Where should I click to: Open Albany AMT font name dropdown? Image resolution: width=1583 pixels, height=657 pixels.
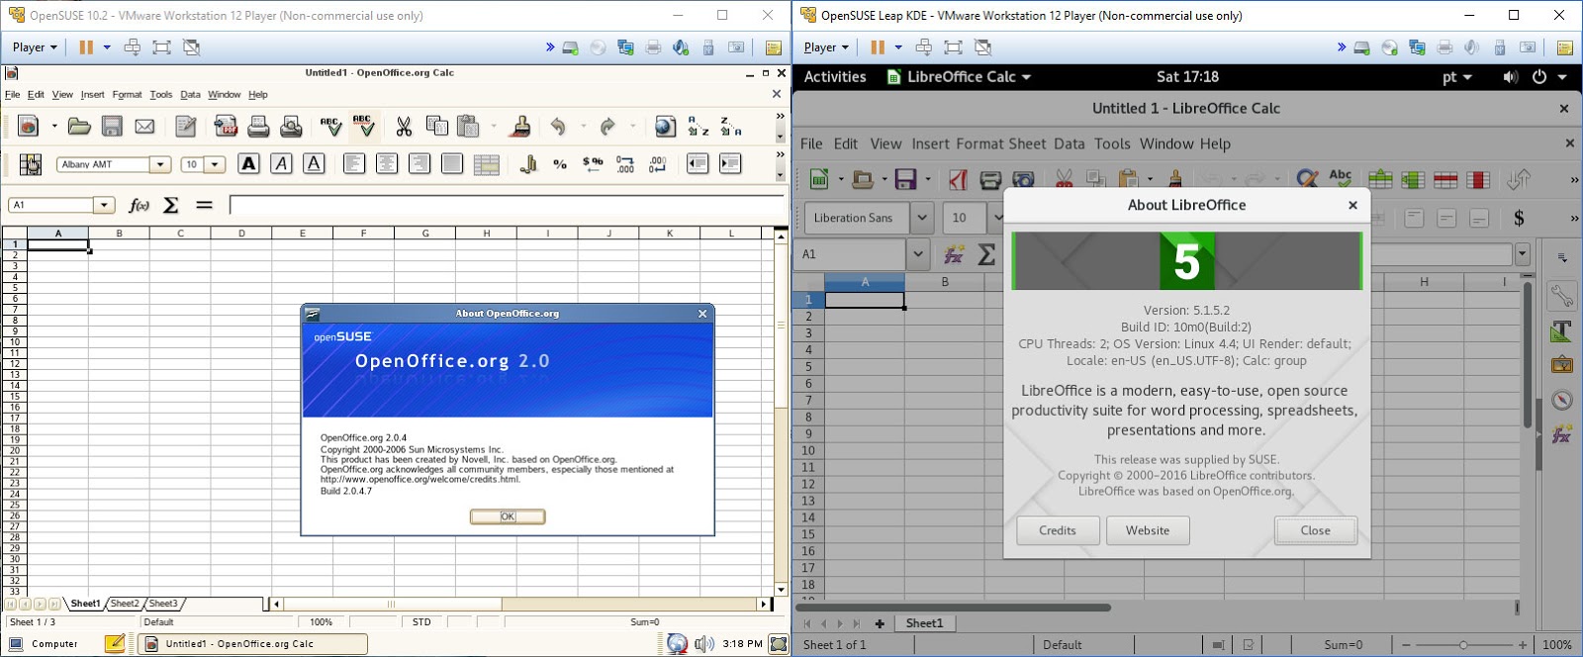click(x=160, y=164)
